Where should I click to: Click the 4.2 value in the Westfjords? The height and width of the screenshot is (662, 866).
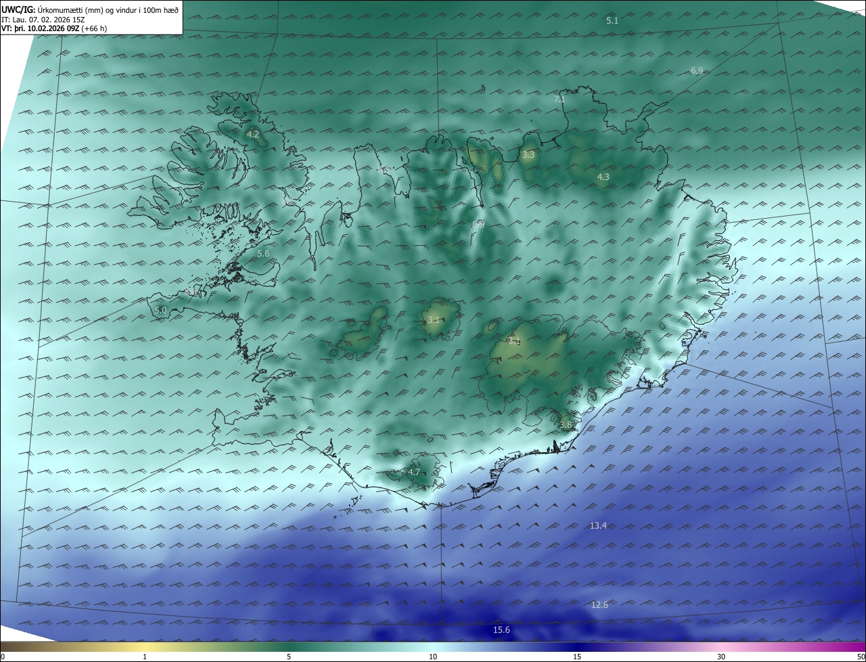click(253, 135)
